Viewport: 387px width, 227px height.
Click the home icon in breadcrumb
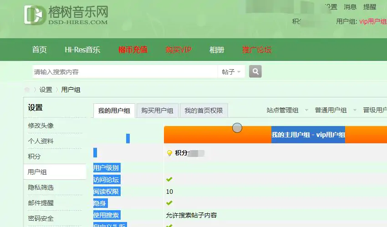click(x=27, y=90)
